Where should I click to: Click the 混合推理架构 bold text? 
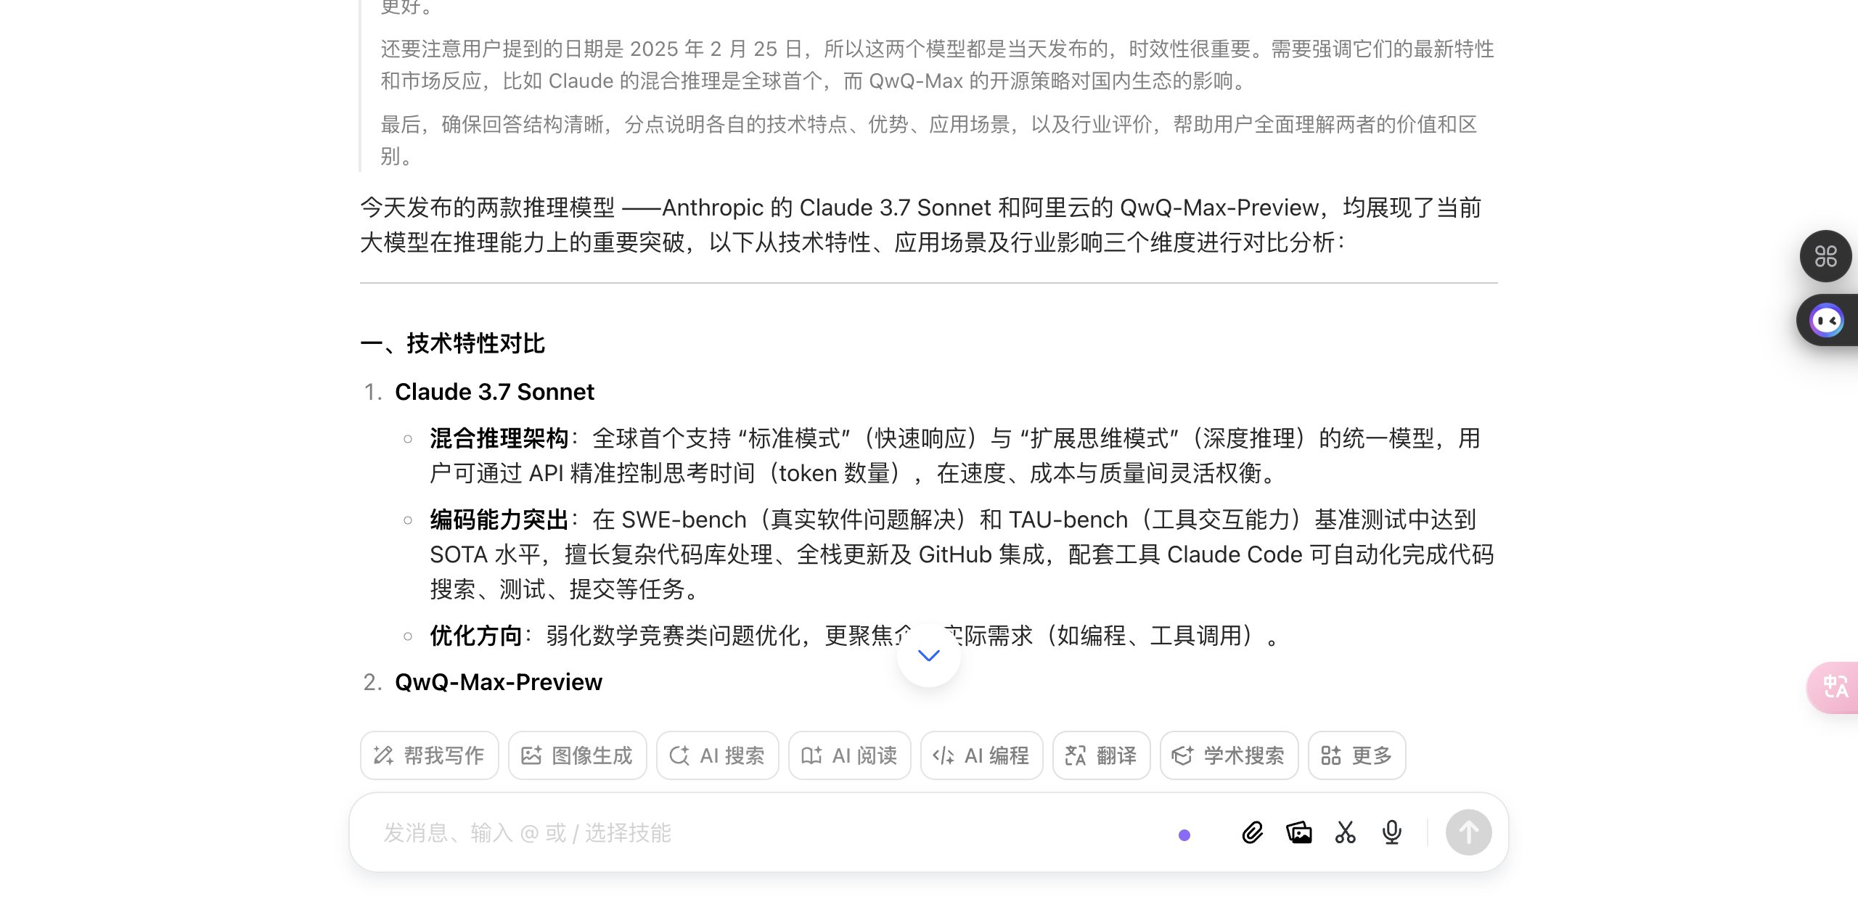[499, 438]
